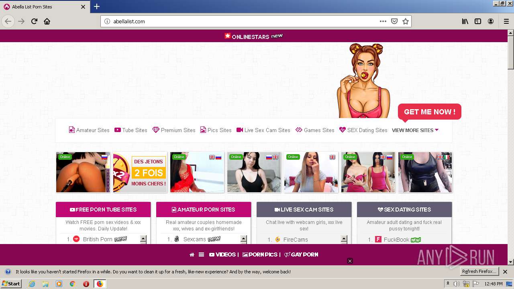Screen dimensions: 514x289
Task: Close the Abella List tab
Action: (83, 7)
